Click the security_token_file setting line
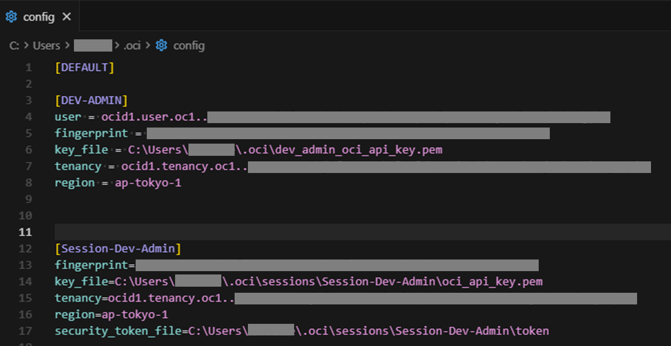The image size is (671, 346). coord(302,331)
